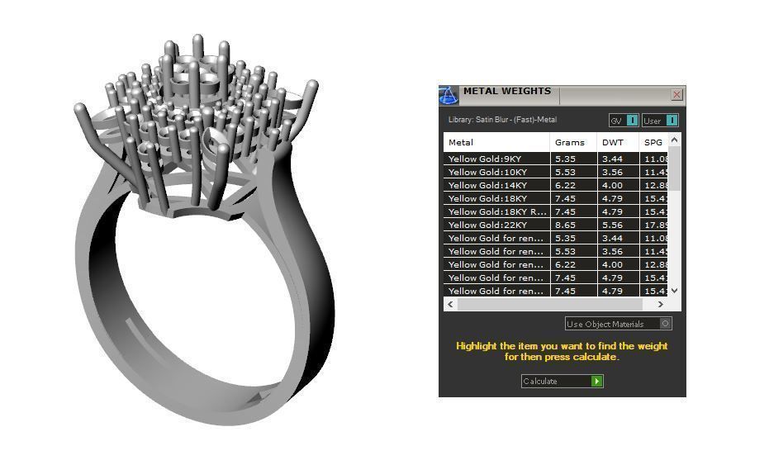Click the vertical scrollbar thumb

point(674,168)
